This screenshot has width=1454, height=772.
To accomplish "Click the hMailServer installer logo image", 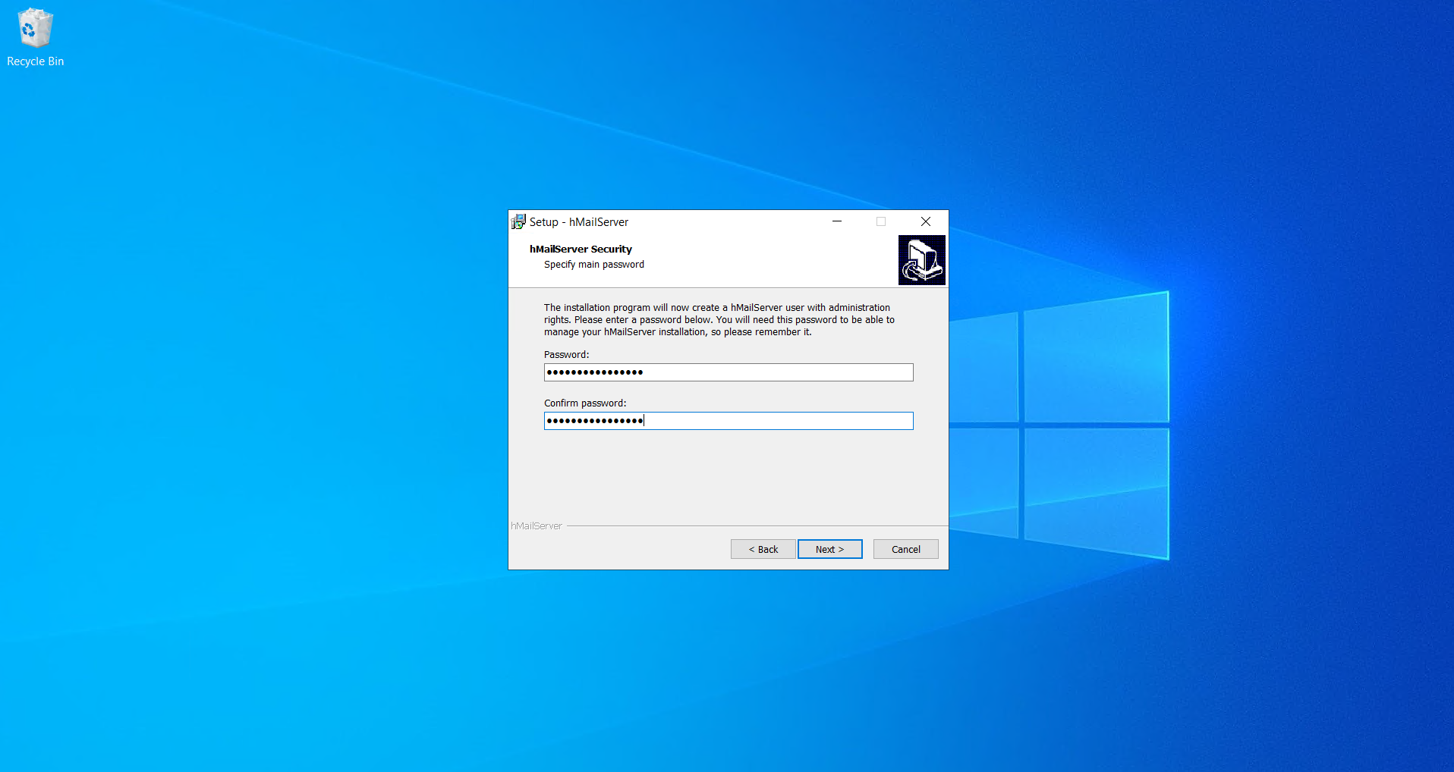I will coord(921,260).
